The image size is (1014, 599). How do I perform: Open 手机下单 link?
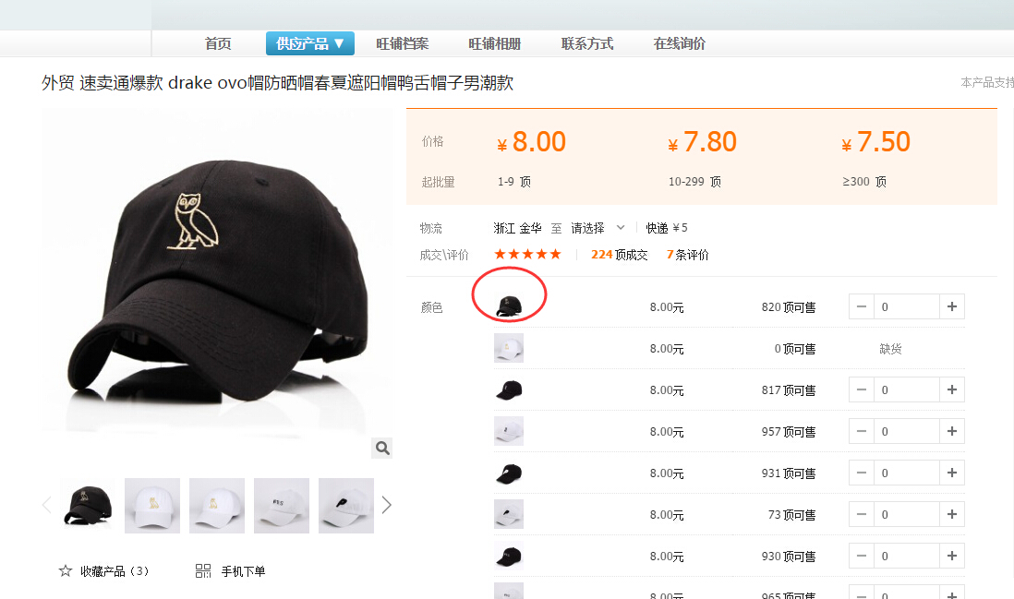pos(243,571)
